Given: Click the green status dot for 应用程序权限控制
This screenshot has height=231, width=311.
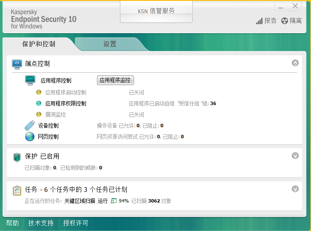Looking at the screenshot, I should (x=39, y=103).
